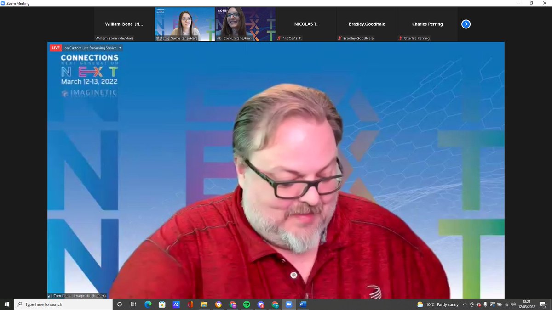Screen dimensions: 552x310
Task: Open the clock showing 18:21
Action: 526,304
